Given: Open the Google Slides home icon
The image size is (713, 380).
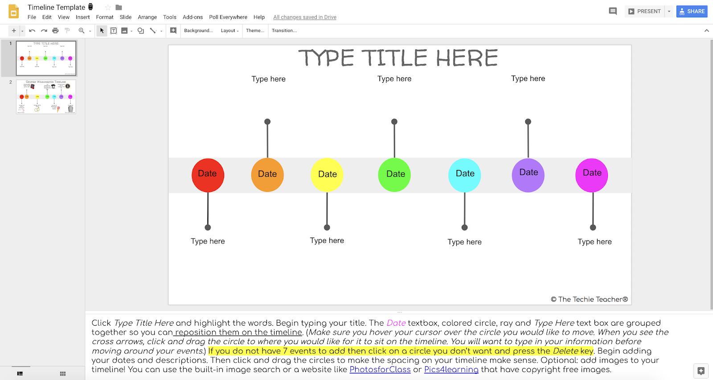Looking at the screenshot, I should click(x=14, y=12).
